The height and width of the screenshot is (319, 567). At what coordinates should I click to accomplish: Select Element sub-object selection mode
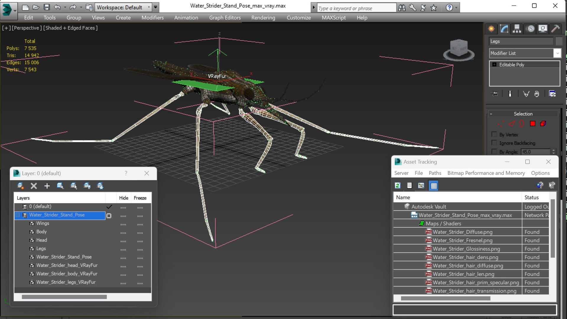coord(543,124)
